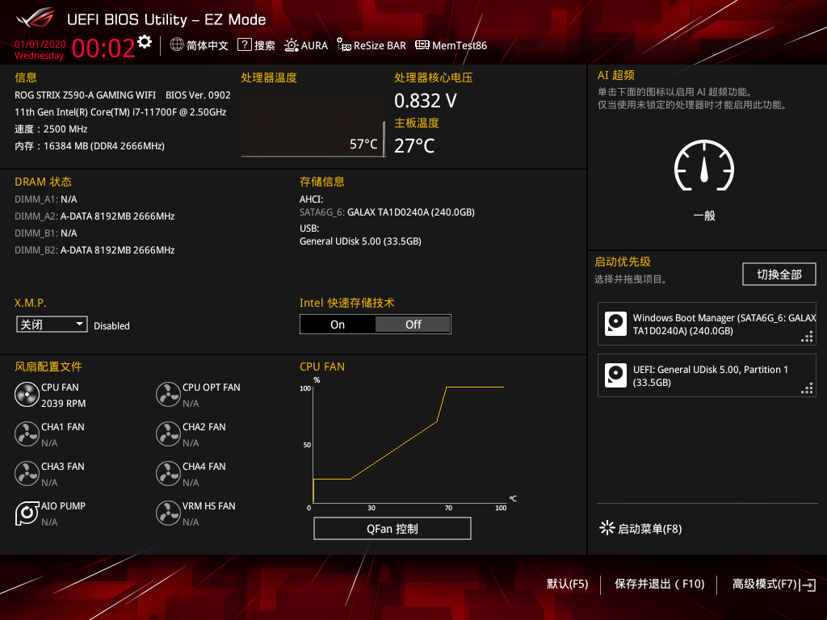Open the 简体中文 language selector

click(199, 46)
